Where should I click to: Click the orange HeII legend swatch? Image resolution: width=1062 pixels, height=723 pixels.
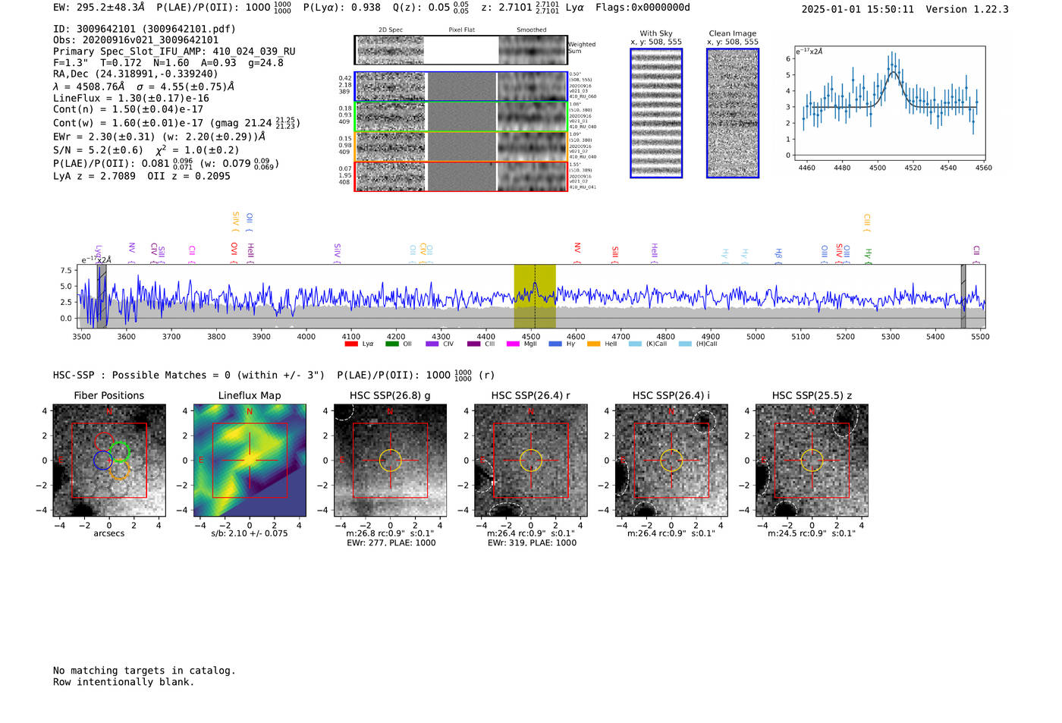pos(594,344)
